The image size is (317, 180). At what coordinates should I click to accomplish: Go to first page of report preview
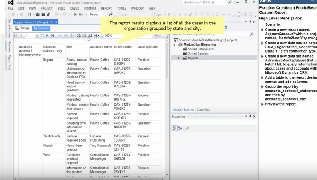(16, 36)
